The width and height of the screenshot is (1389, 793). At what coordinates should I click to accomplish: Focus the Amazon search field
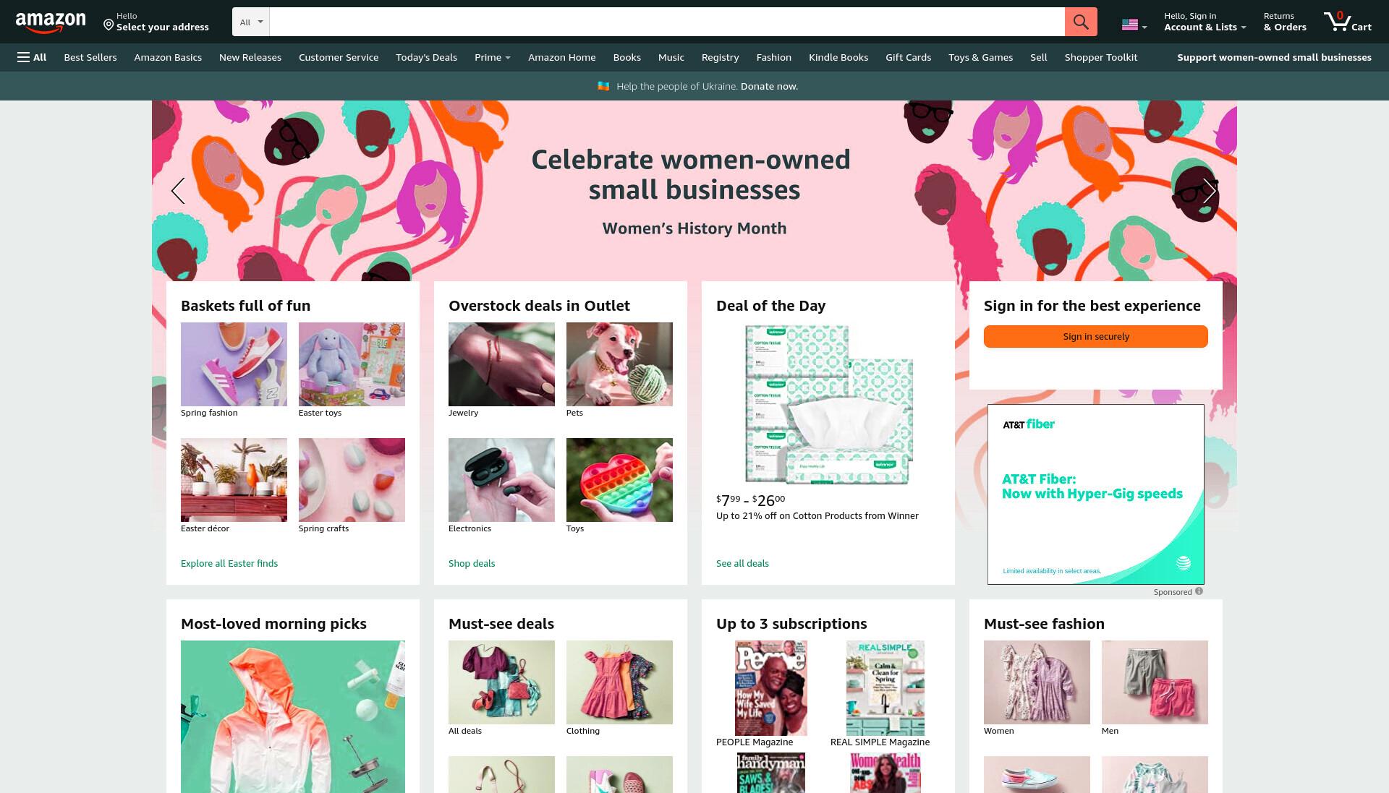click(666, 22)
